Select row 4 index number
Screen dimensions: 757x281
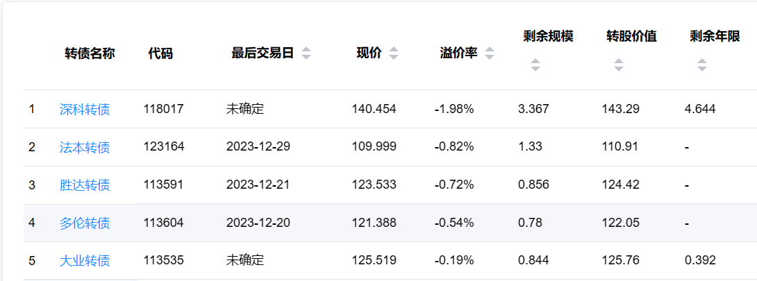tap(31, 223)
